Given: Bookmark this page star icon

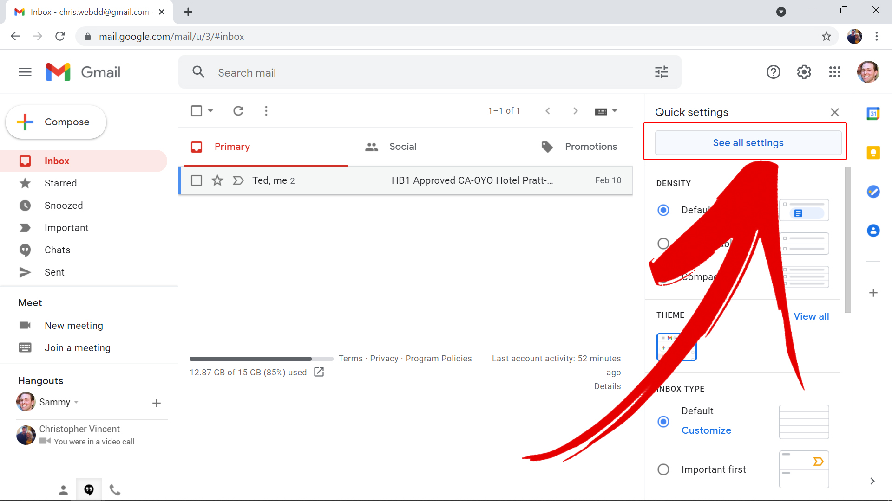Looking at the screenshot, I should 826,36.
